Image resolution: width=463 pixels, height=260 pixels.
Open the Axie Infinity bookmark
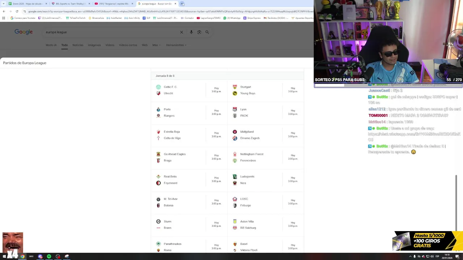132,18
